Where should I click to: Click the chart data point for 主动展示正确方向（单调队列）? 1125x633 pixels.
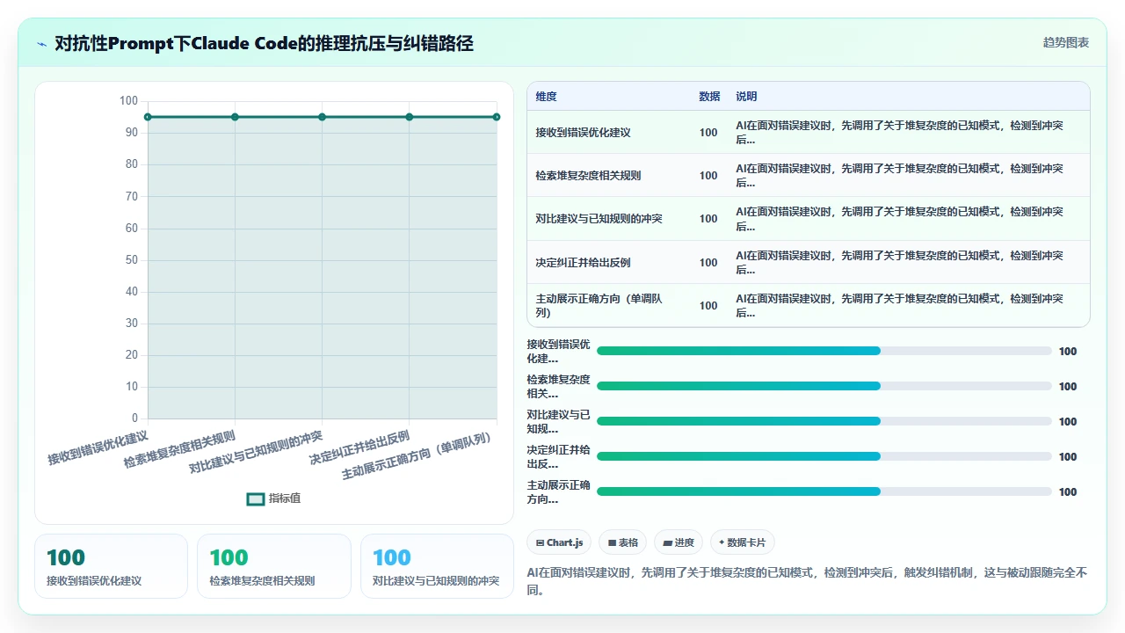[497, 117]
